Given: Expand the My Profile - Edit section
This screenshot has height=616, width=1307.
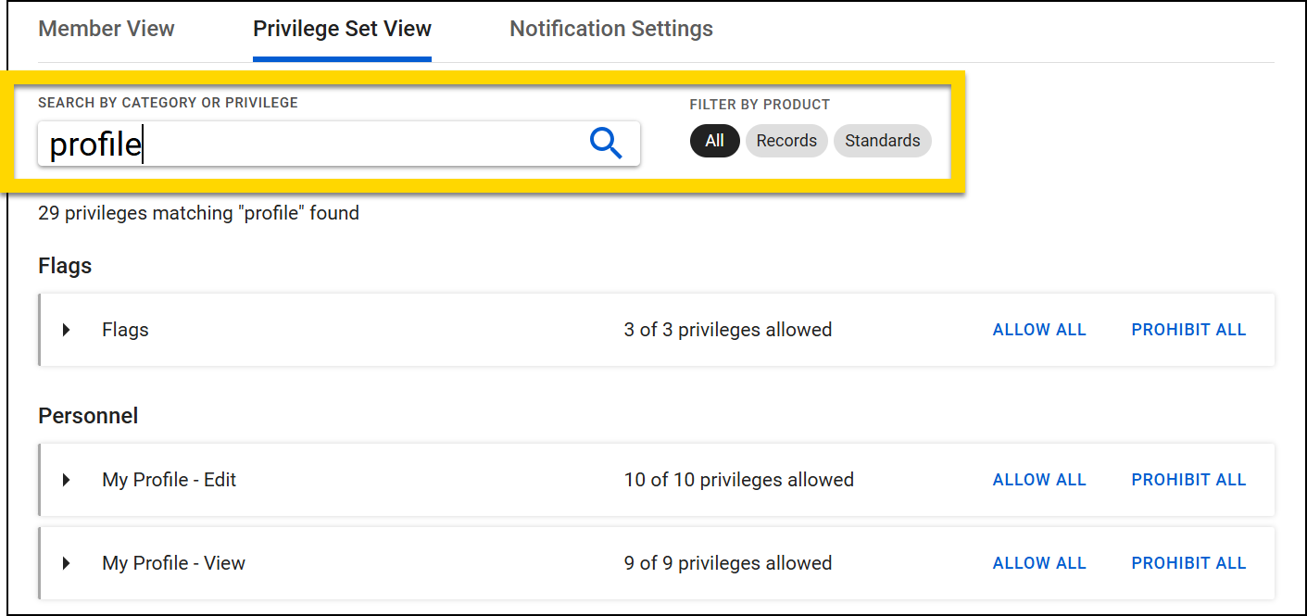Looking at the screenshot, I should (x=64, y=479).
